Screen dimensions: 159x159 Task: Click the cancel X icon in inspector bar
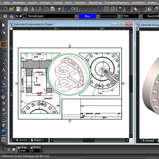click(x=9, y=150)
